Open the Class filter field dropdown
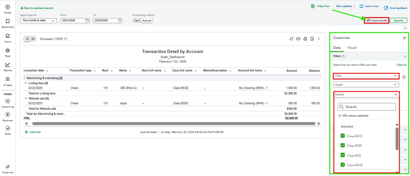Screen dimensions: 410x176 pyautogui.click(x=366, y=76)
